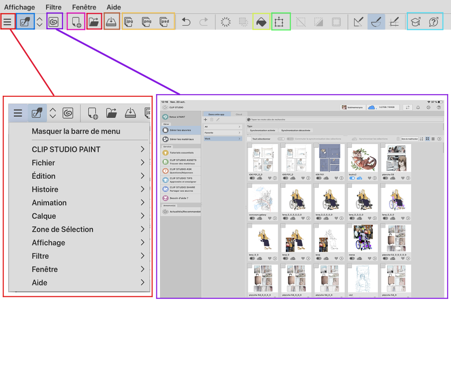This screenshot has width=451, height=367.
Task: Toggle sync switch for t06 P01_0
Action: tap(286, 178)
